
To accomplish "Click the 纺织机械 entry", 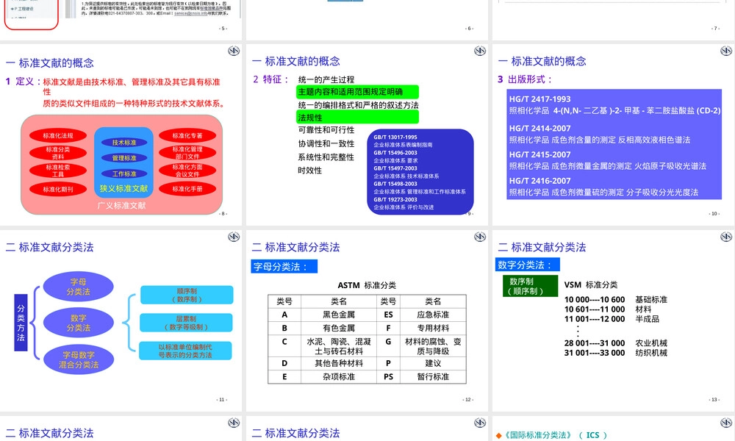I will (x=651, y=353).
